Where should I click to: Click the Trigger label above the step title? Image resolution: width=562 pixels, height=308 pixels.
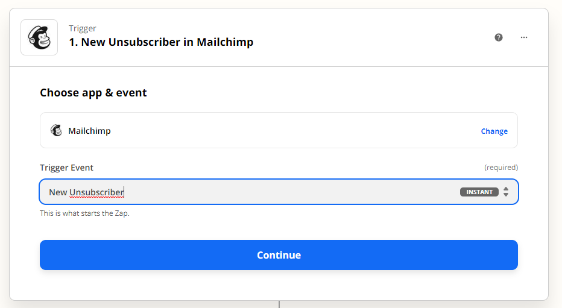coord(83,28)
